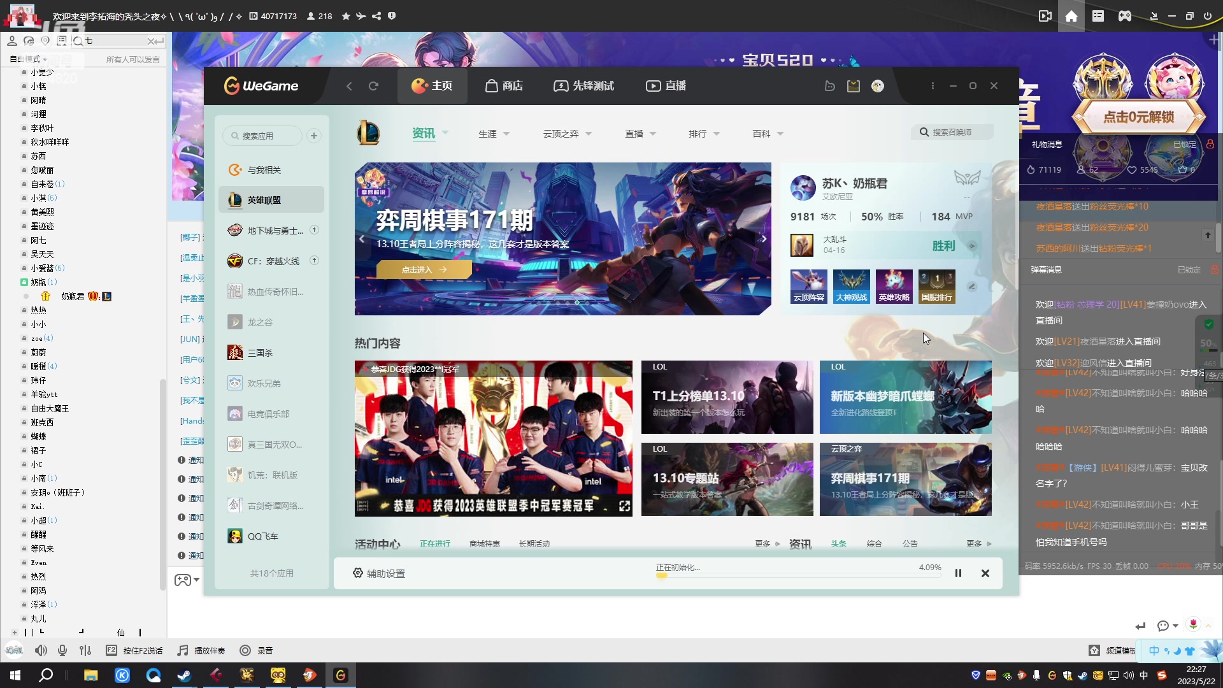This screenshot has height=688, width=1223.
Task: Click the 搜索应用 search field
Action: pyautogui.click(x=262, y=136)
